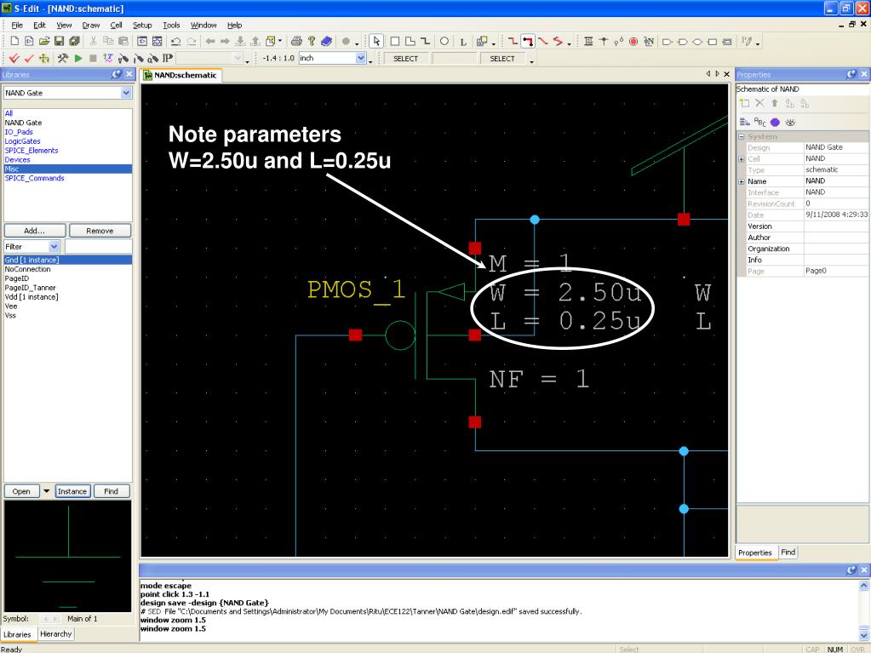Select the NAND:schematic document tab
This screenshot has width=871, height=653.
[x=181, y=75]
